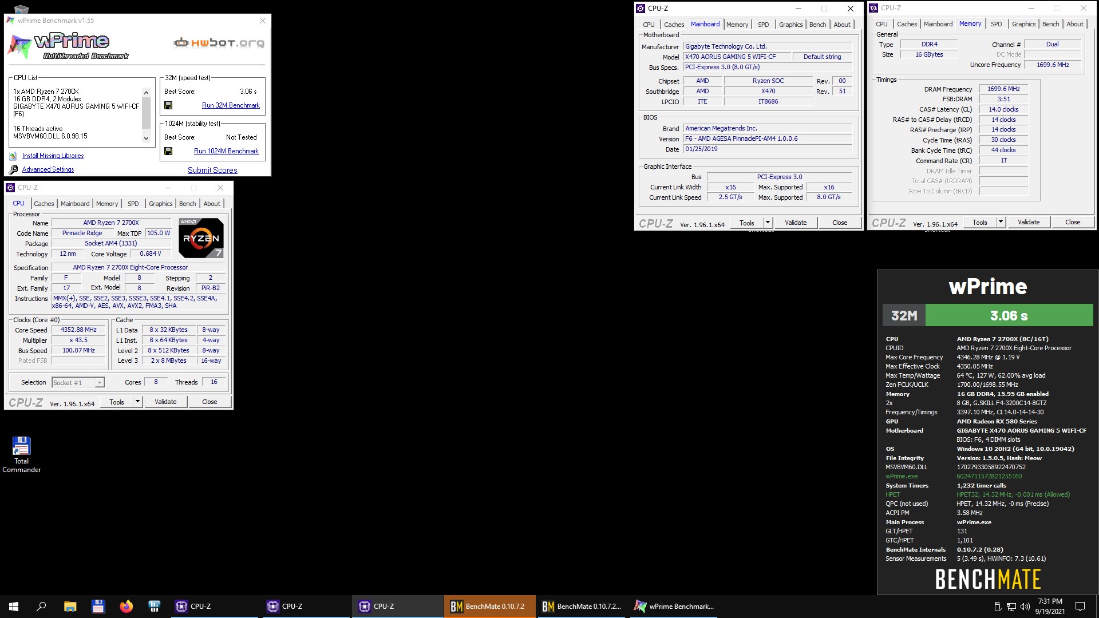Open network status in system tray
Viewport: 1099px width, 618px height.
click(x=1011, y=607)
